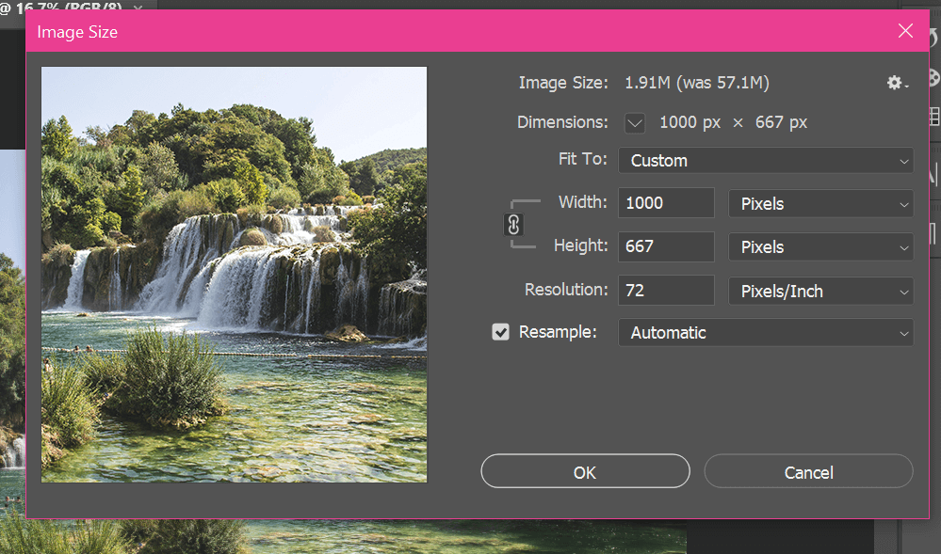The image size is (941, 554).
Task: Open the Fit To Custom dropdown
Action: click(x=765, y=161)
